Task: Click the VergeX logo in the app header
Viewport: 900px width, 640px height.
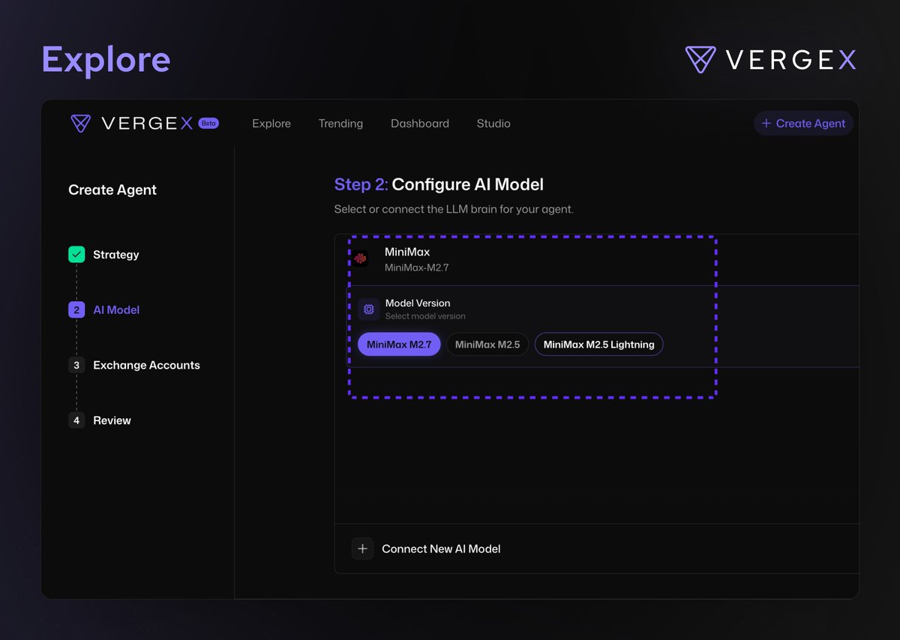Action: tap(132, 124)
